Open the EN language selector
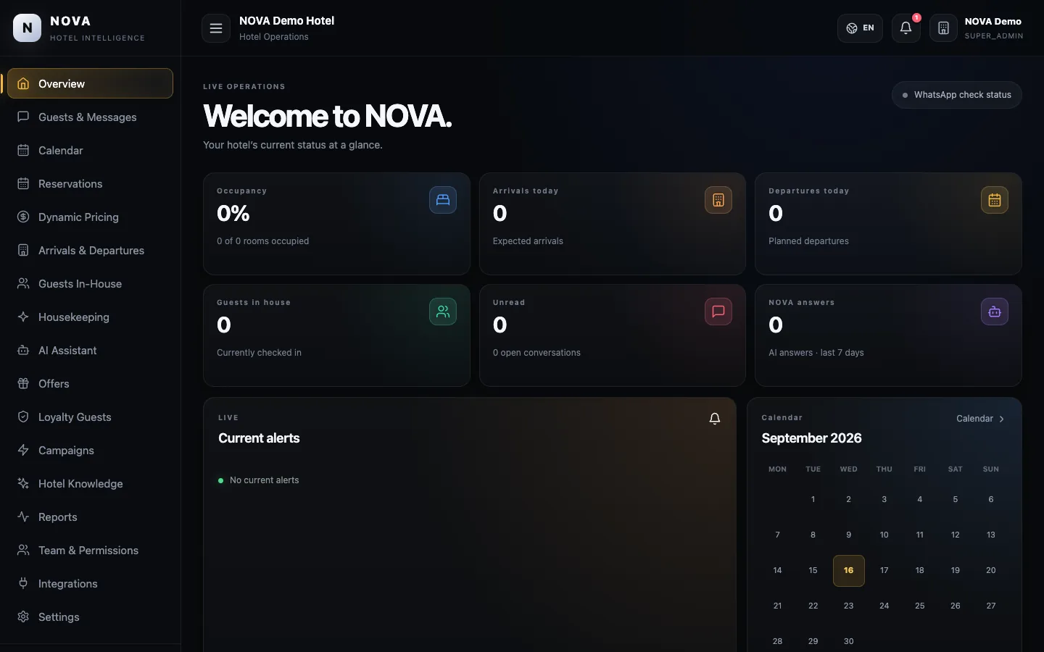1044x652 pixels. [860, 28]
